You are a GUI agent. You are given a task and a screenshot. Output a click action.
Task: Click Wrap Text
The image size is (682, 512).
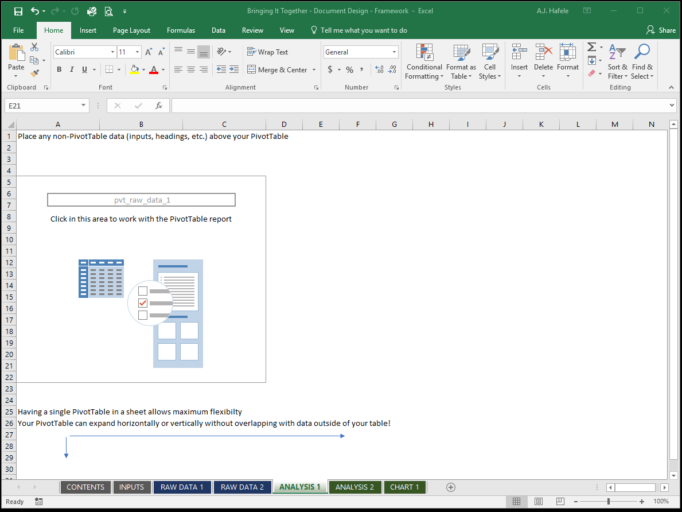(267, 52)
